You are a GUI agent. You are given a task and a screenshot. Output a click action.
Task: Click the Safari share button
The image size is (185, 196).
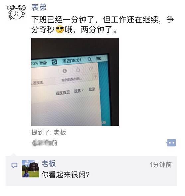78,70
